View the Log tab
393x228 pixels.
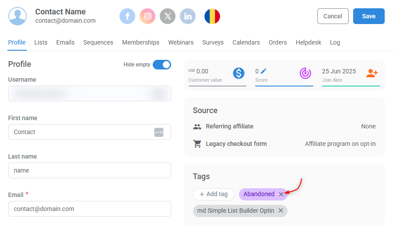[335, 42]
